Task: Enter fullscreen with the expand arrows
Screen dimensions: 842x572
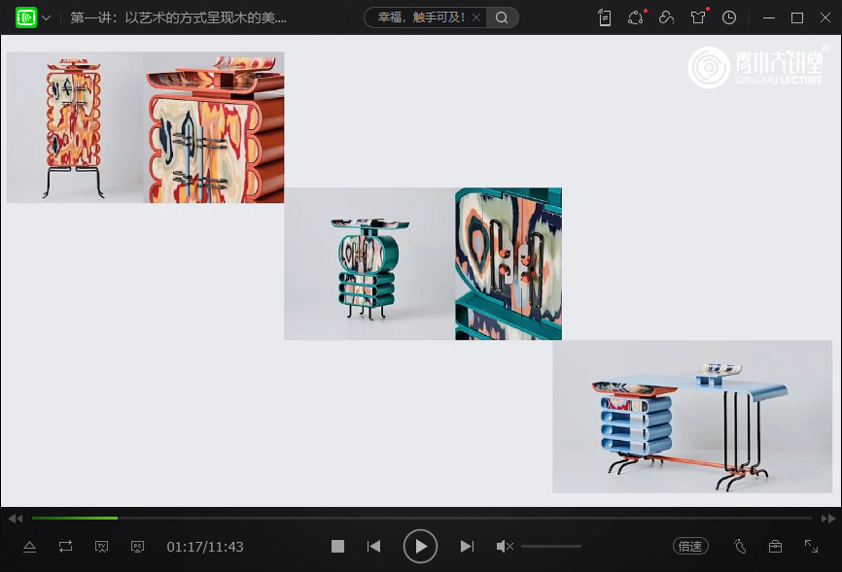Action: tap(811, 546)
